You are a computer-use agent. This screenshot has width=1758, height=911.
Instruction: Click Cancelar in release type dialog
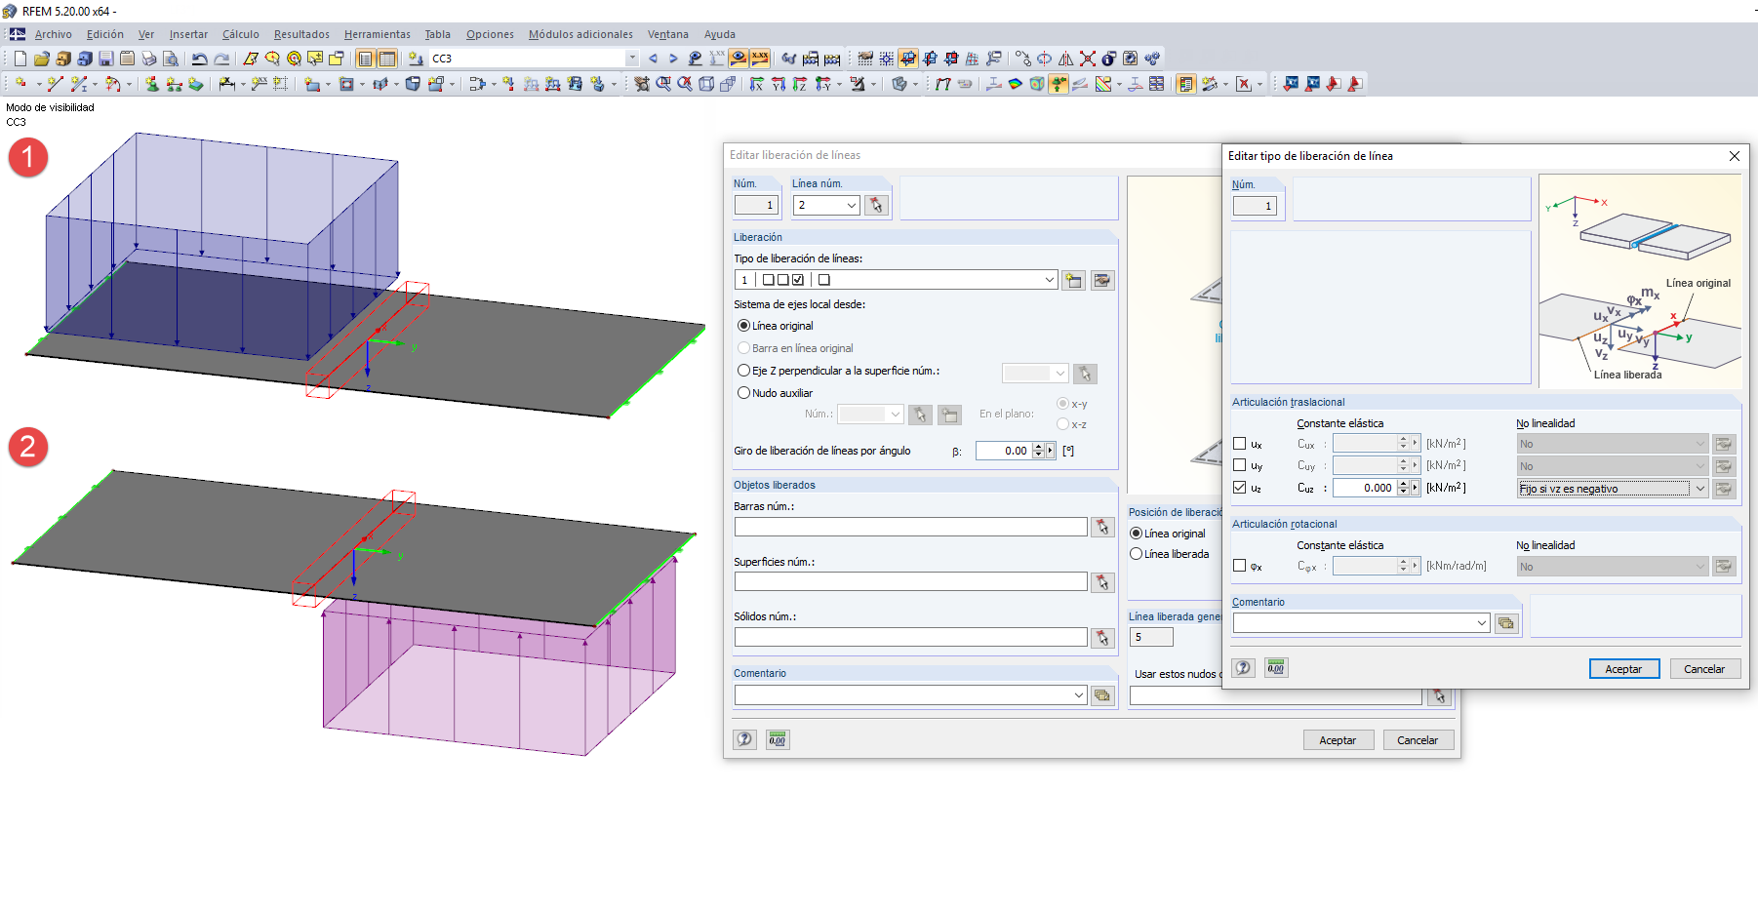point(1704,669)
